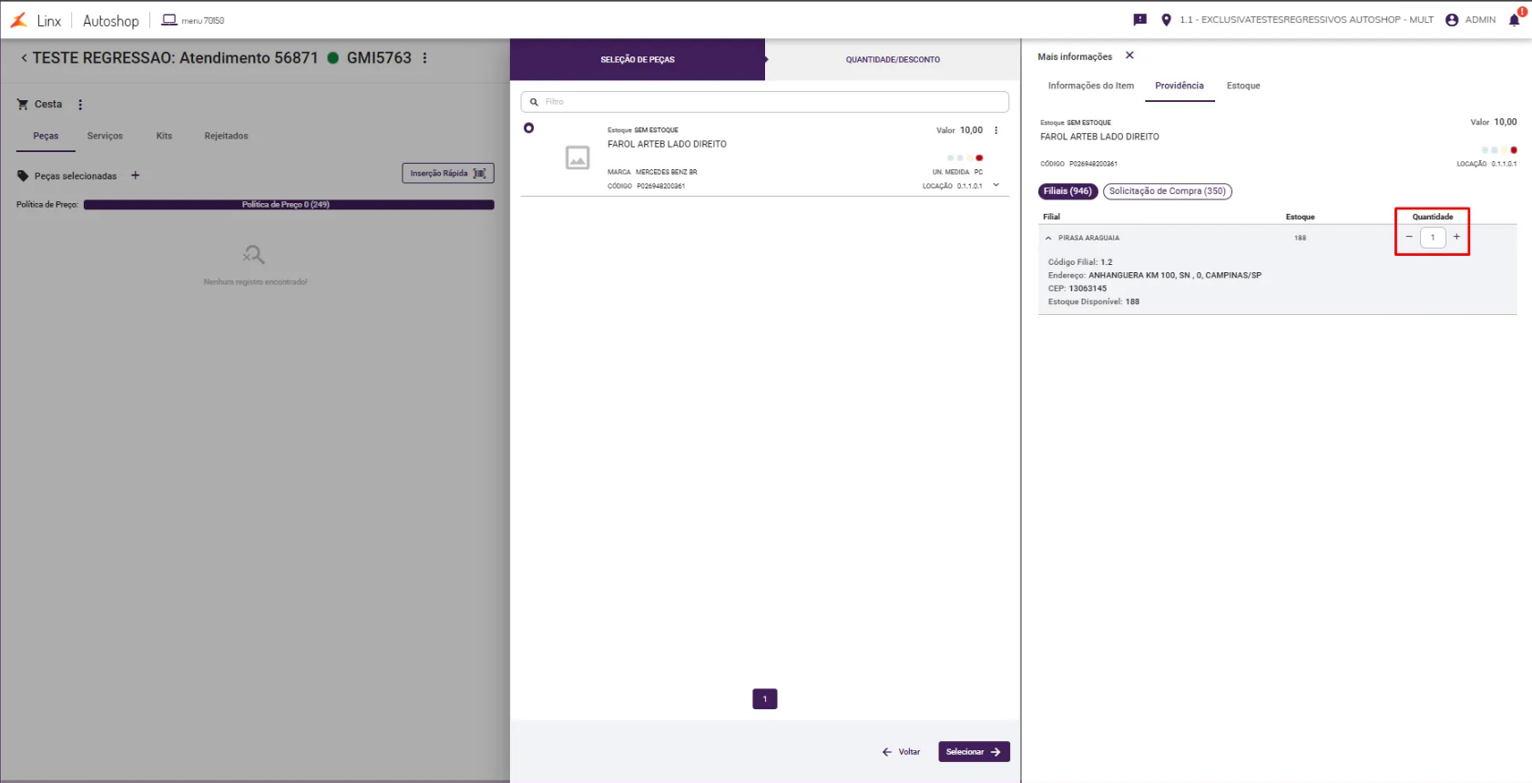Click the Cesta shopping cart icon
The image size is (1532, 783).
23,104
